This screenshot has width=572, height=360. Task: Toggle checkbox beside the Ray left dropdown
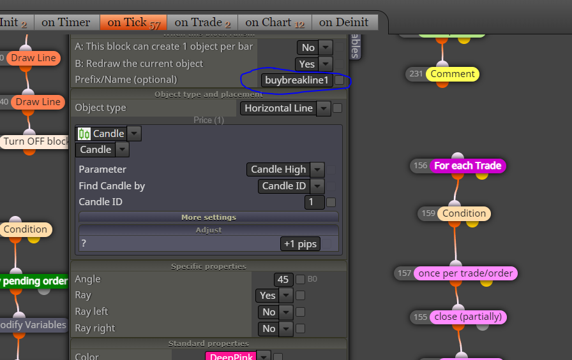(x=300, y=312)
